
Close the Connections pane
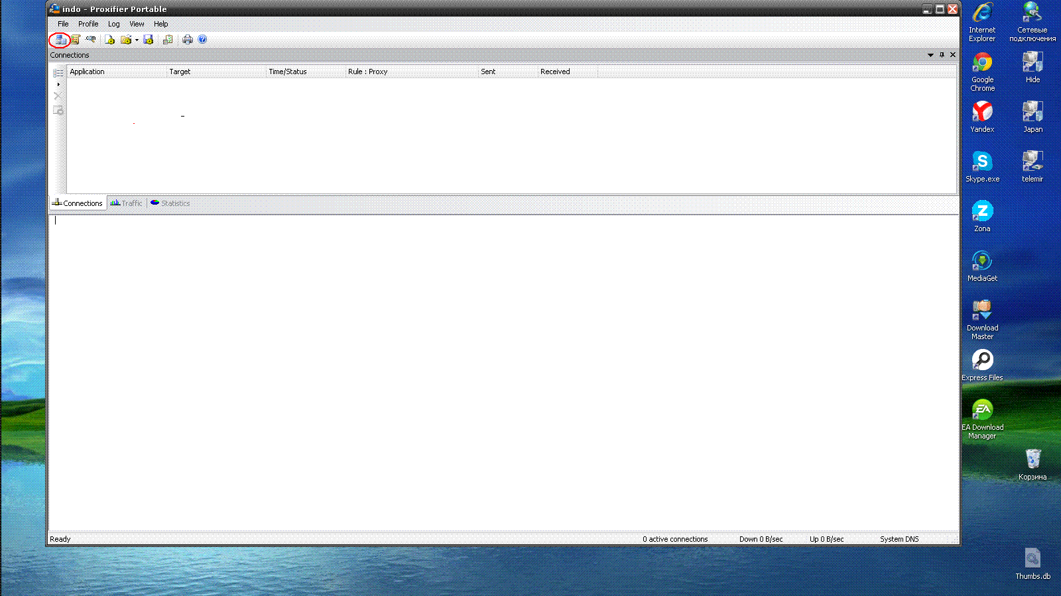point(953,55)
